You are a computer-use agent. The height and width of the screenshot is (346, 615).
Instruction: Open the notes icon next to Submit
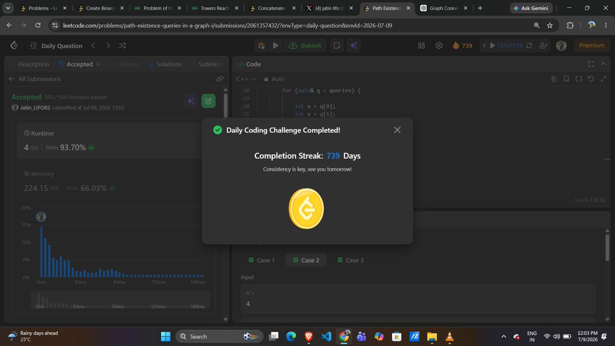click(x=337, y=46)
